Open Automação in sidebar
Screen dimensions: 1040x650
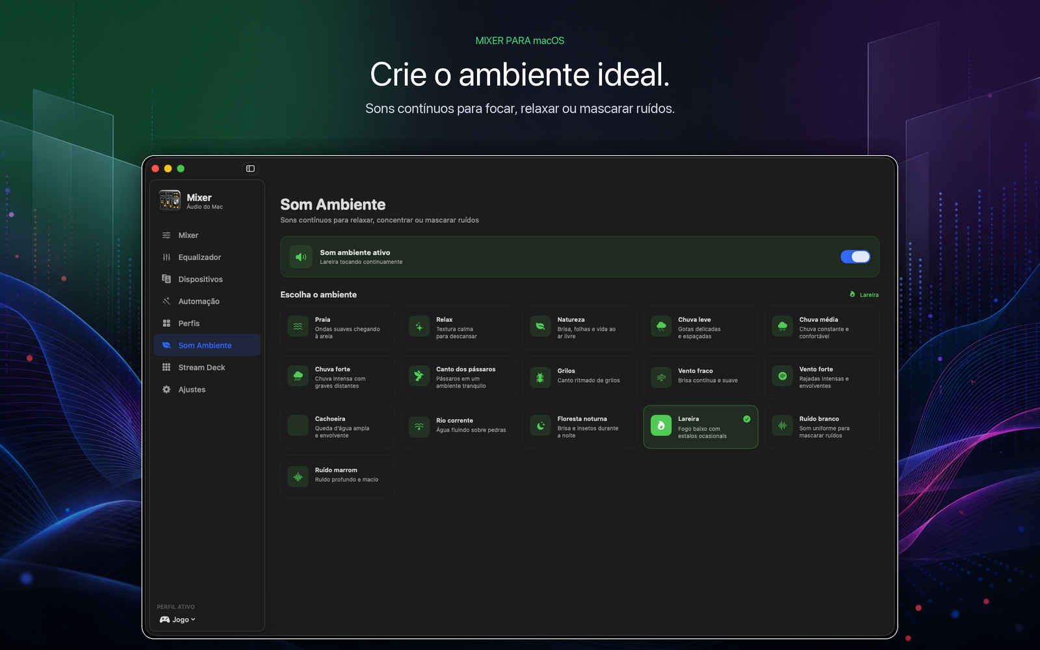[x=207, y=302]
